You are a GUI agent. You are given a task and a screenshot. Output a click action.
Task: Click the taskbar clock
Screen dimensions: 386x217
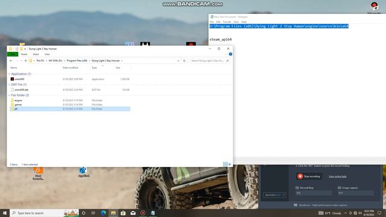click(x=369, y=213)
